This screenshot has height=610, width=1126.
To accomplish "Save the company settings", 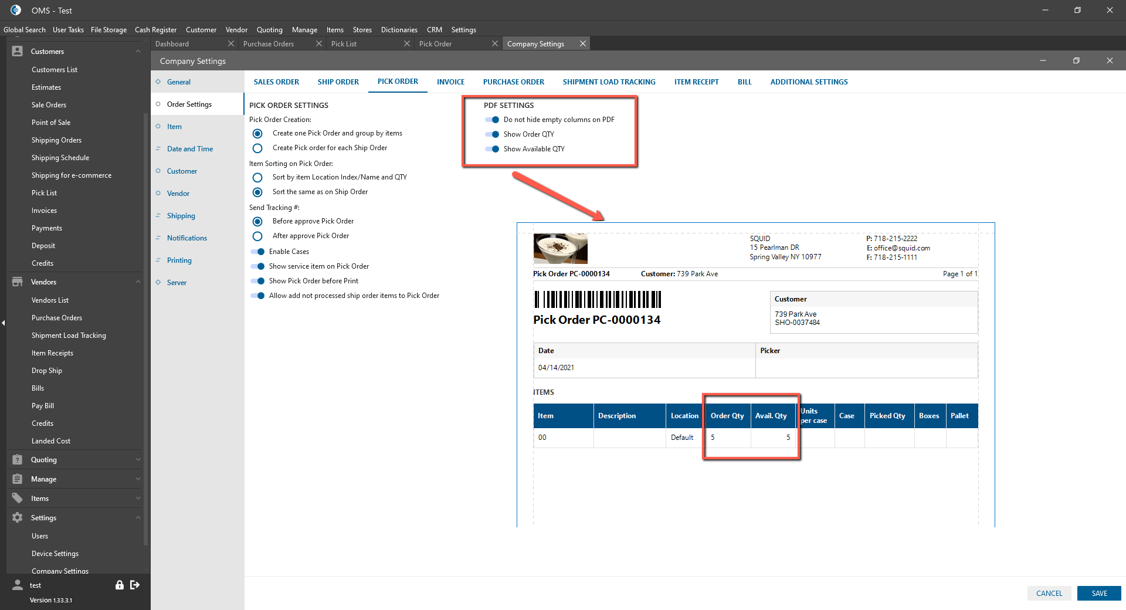I will 1098,594.
